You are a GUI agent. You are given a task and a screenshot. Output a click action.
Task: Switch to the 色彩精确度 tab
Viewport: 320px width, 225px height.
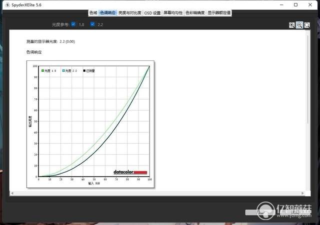pyautogui.click(x=195, y=13)
